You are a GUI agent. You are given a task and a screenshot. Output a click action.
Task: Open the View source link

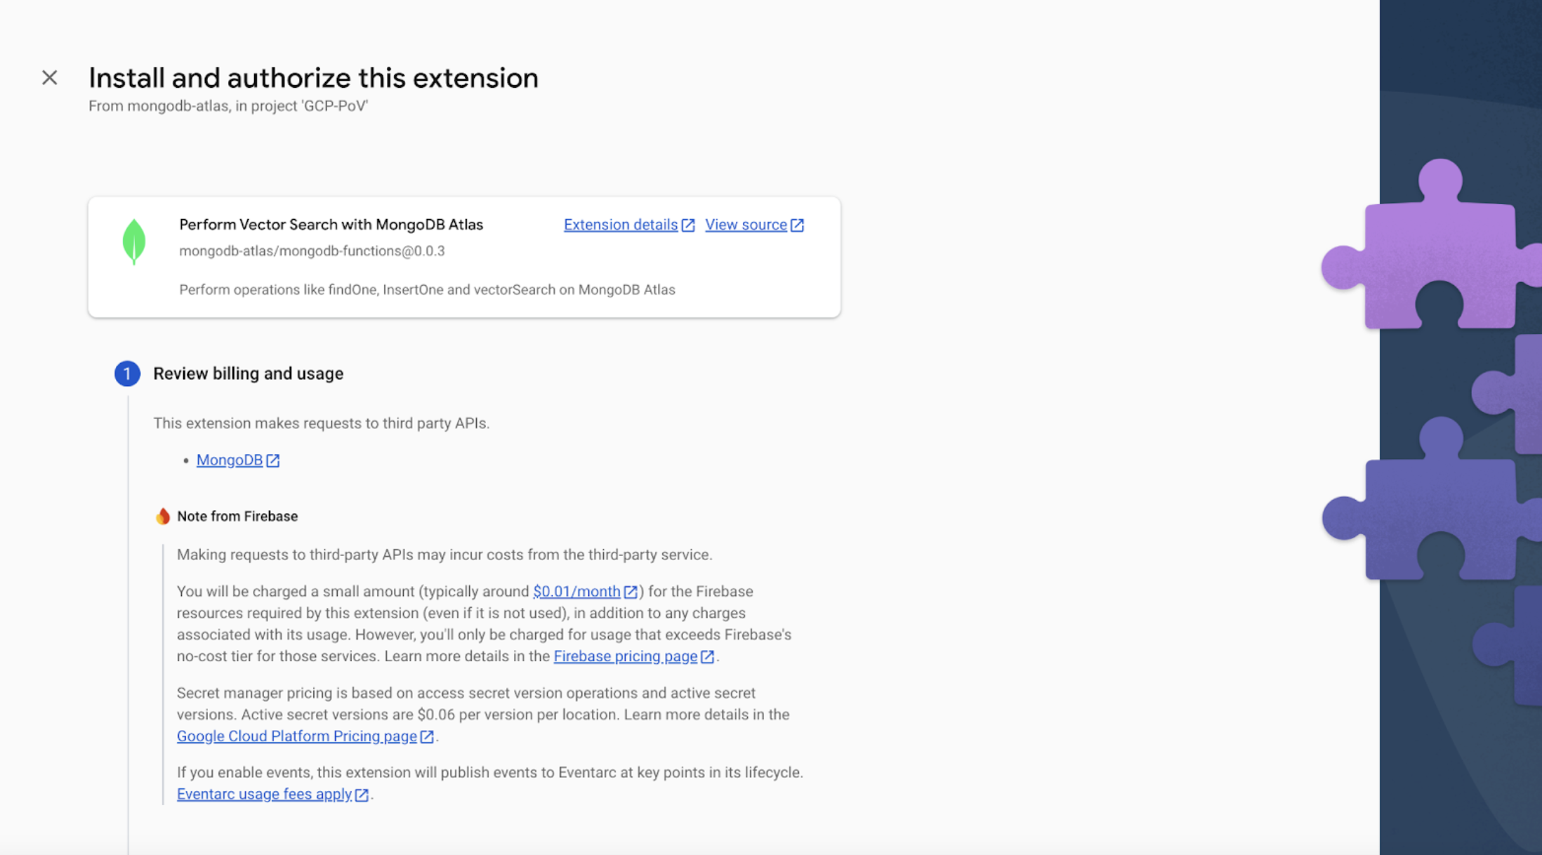[746, 225]
